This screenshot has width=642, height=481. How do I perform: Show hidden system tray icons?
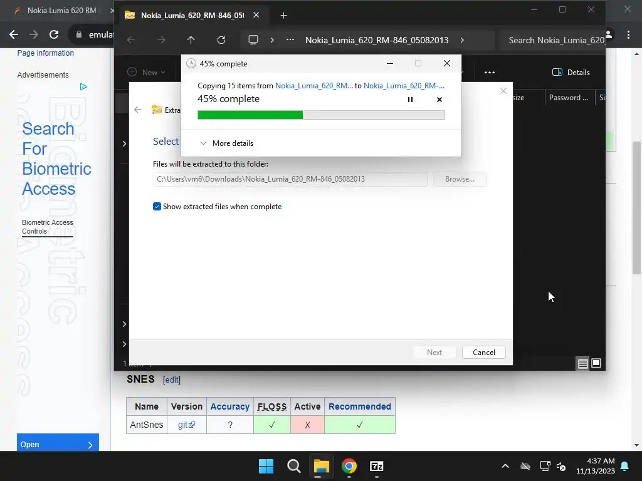[505, 466]
